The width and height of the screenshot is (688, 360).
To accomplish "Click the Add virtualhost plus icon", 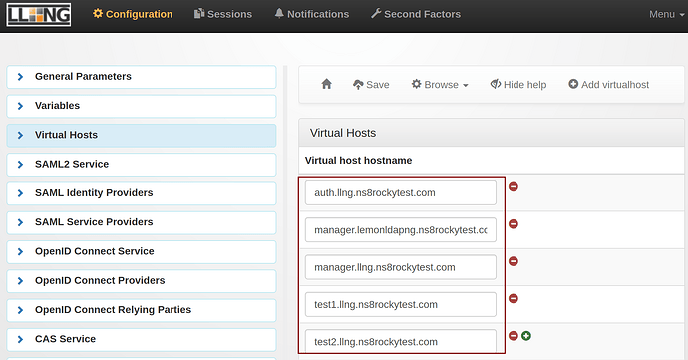I will pos(573,84).
